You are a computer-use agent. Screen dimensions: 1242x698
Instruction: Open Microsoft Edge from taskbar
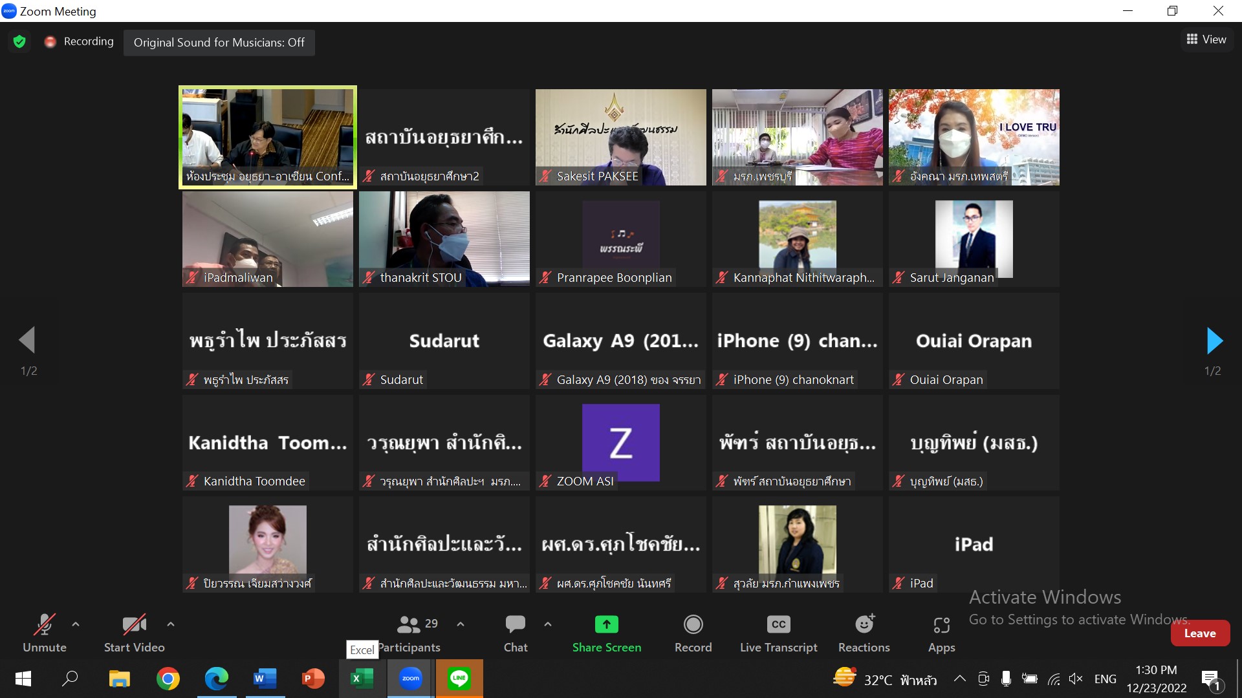pyautogui.click(x=217, y=679)
